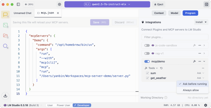
Task: Enable the js-code-sandbox plugin toggle
Action: tap(147, 45)
